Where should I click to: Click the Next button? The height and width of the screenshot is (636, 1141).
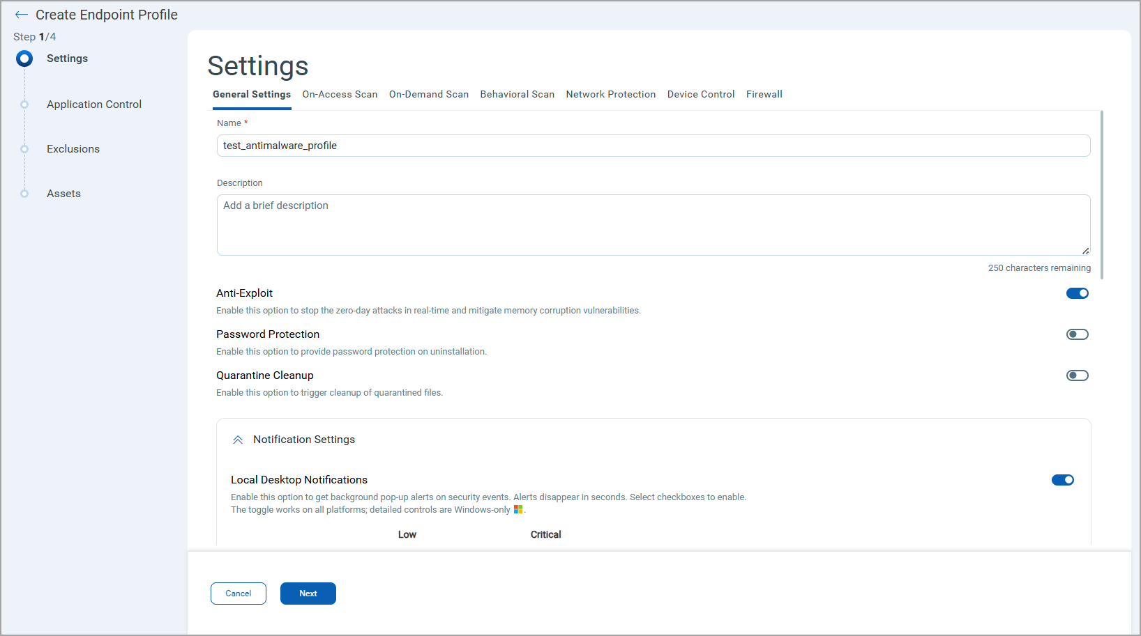pos(308,594)
